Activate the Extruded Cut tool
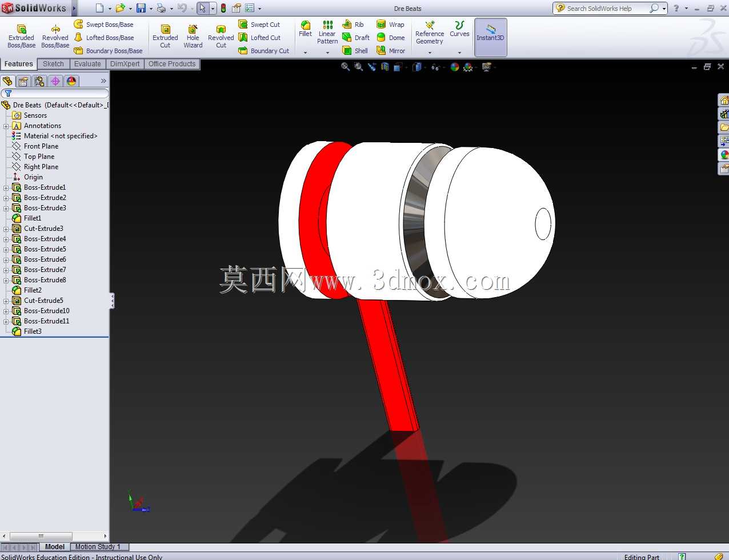 click(x=165, y=36)
